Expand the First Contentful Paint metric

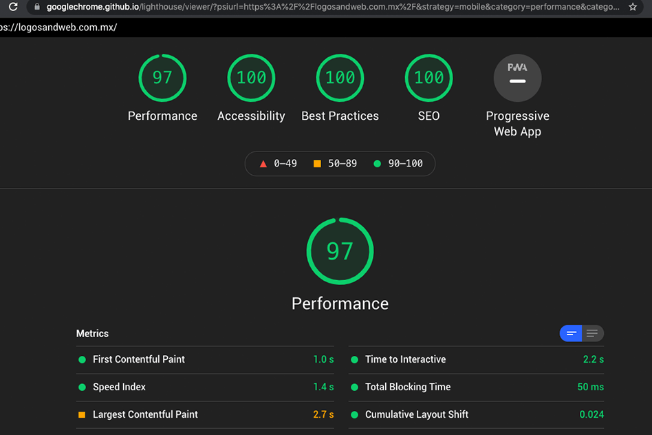click(x=138, y=359)
